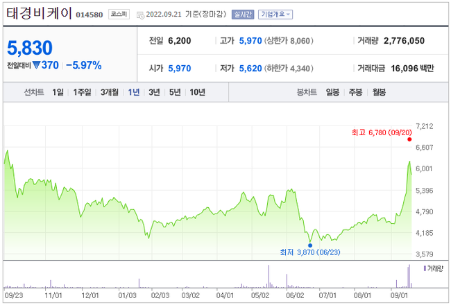Viewport: 451px width, 305px height.
Task: Click the calendar clock icon beside the date
Action: (140, 15)
